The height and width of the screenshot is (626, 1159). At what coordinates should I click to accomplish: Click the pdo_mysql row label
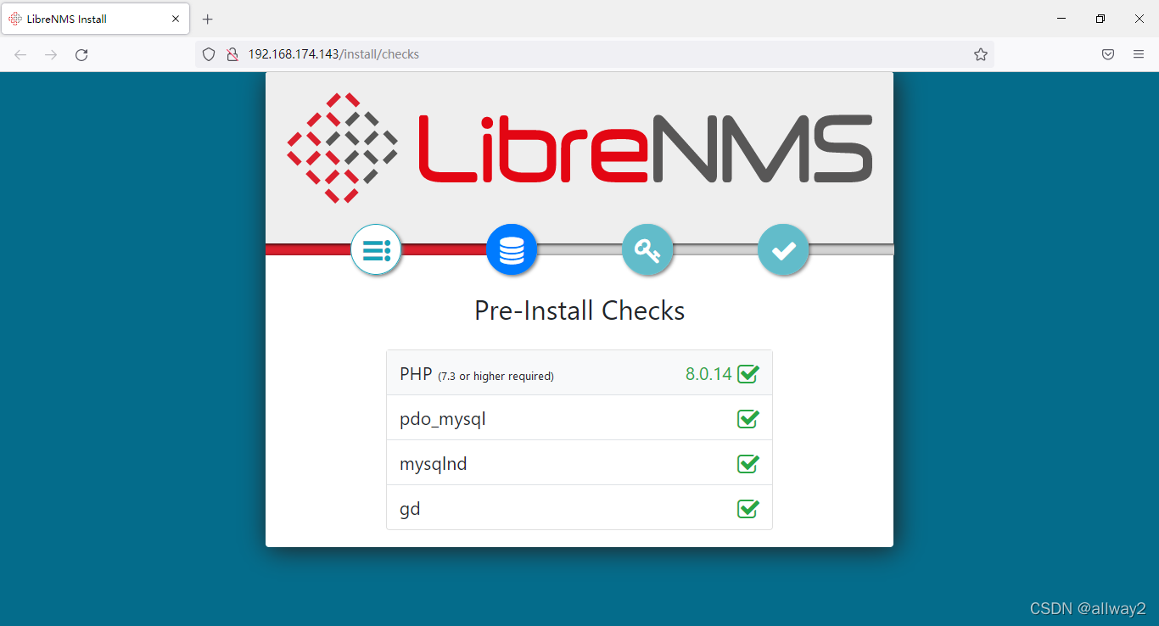443,419
